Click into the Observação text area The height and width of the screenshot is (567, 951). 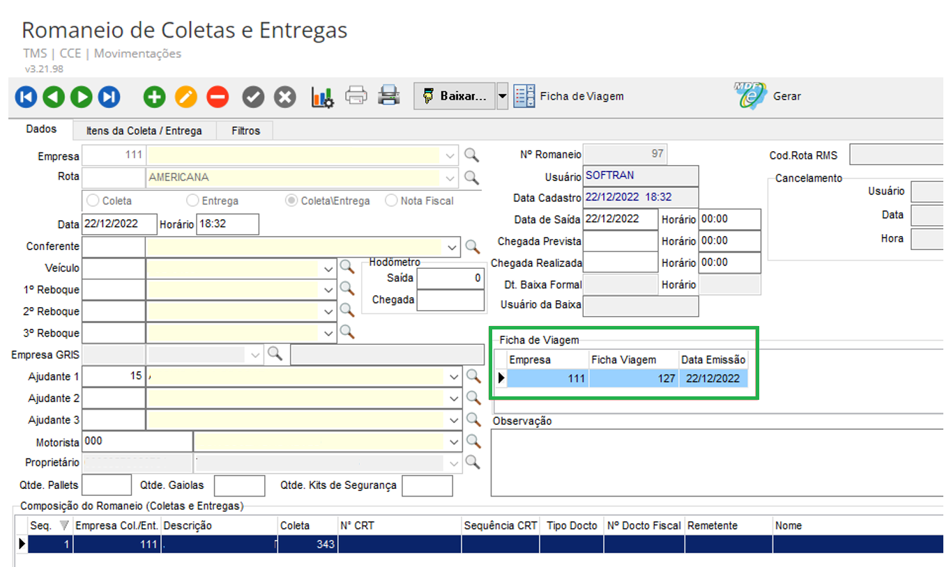click(x=718, y=463)
